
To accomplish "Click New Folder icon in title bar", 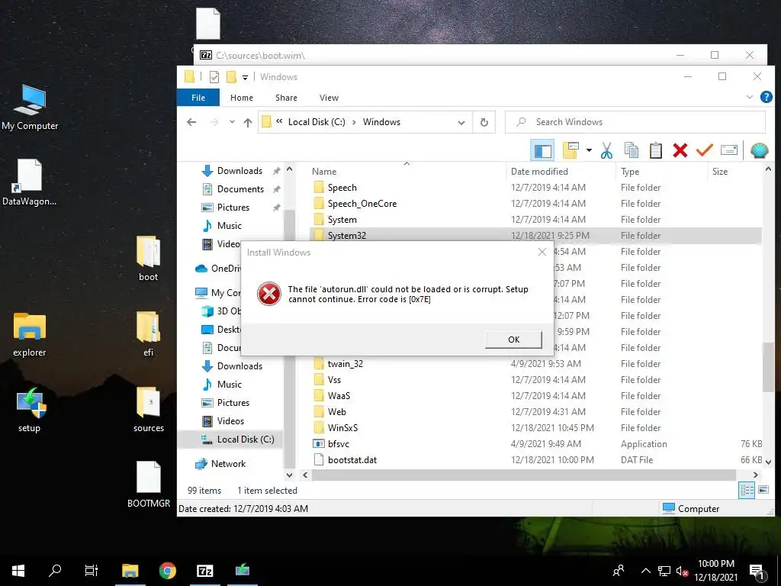I will coord(231,77).
